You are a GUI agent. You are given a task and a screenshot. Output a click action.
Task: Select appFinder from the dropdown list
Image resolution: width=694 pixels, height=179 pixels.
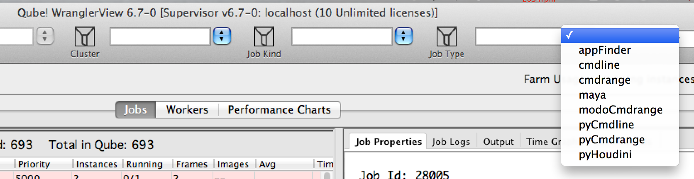click(604, 50)
